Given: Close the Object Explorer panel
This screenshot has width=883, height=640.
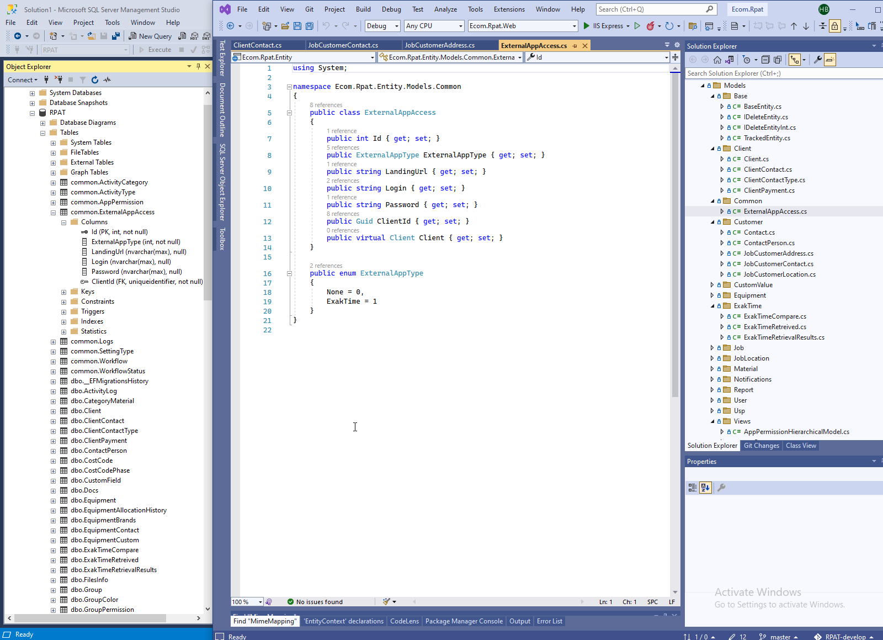Looking at the screenshot, I should tap(208, 66).
